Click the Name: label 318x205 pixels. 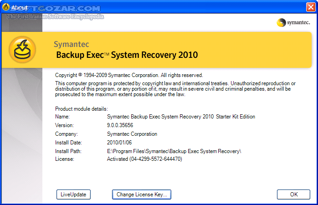pos(62,117)
